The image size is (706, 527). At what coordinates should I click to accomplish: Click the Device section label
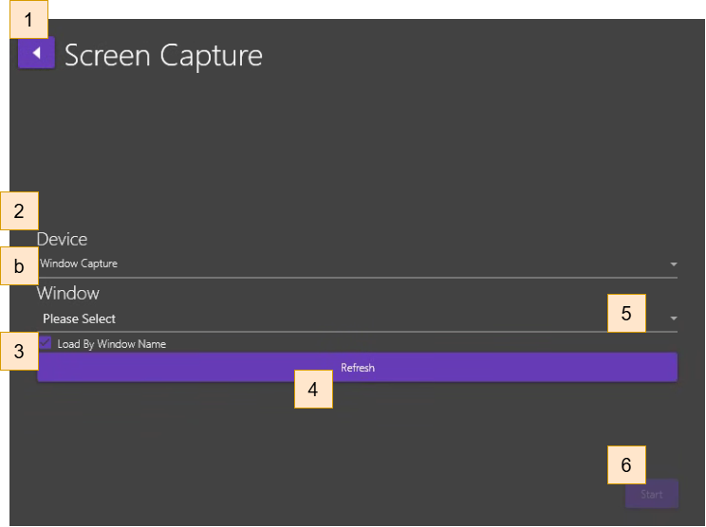pos(63,239)
